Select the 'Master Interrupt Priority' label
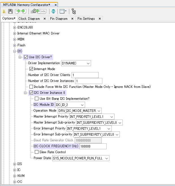This screenshot has width=175, height=186. point(51,116)
